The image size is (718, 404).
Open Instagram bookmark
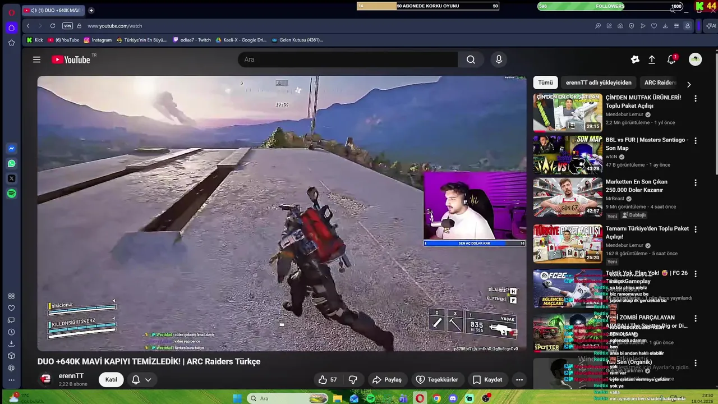(x=98, y=40)
